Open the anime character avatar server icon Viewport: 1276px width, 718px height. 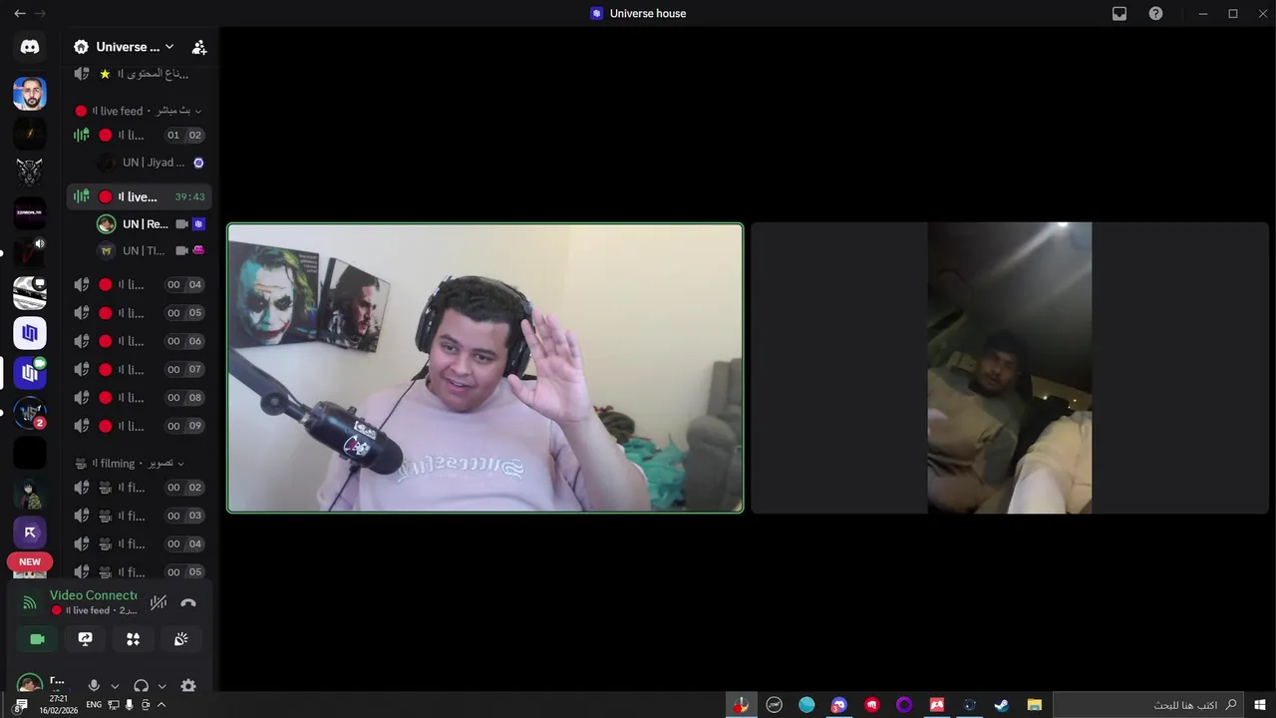[30, 493]
